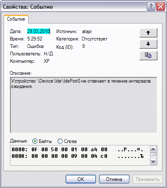Click the Отмена button
This screenshot has height=188, width=167.
[114, 179]
